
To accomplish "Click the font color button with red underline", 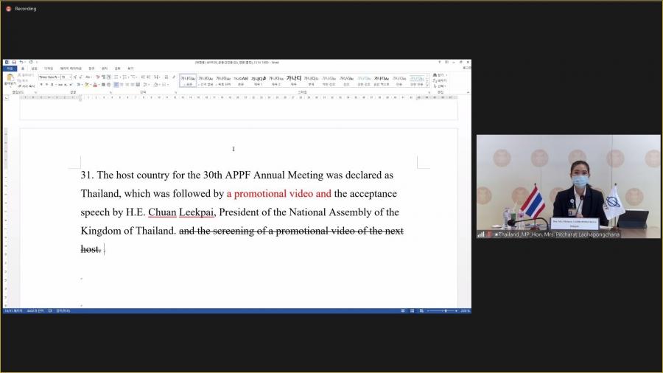I will tap(95, 85).
